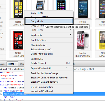105x101 pixels.
Task: Expand the div class="st-" node
Action: 1,91
